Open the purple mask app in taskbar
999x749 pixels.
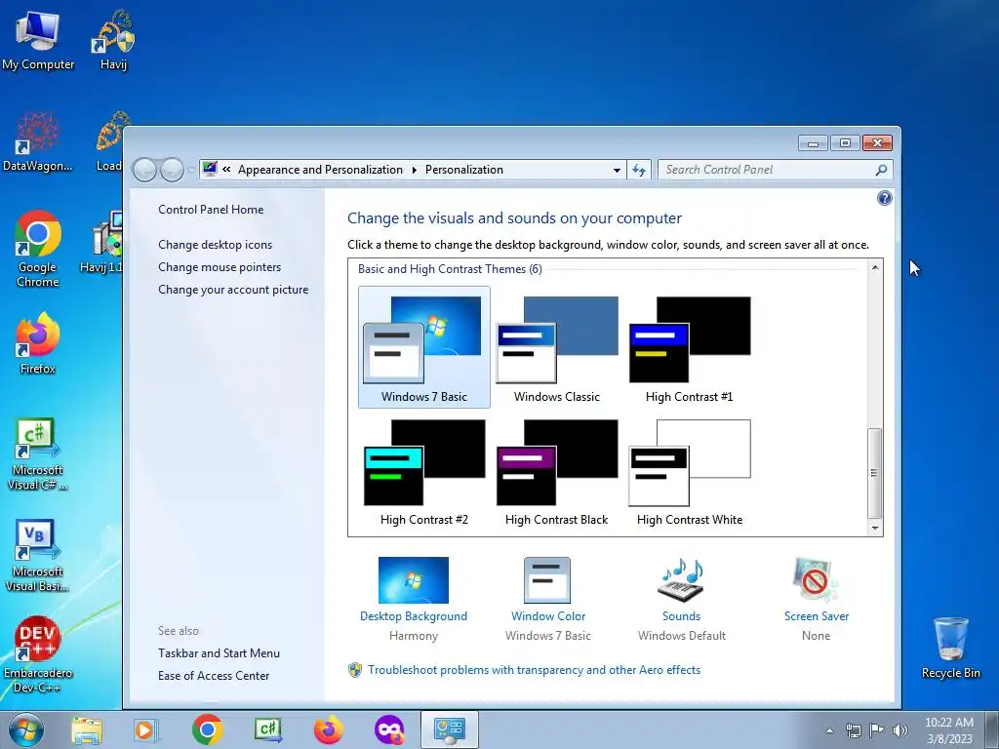coord(389,729)
